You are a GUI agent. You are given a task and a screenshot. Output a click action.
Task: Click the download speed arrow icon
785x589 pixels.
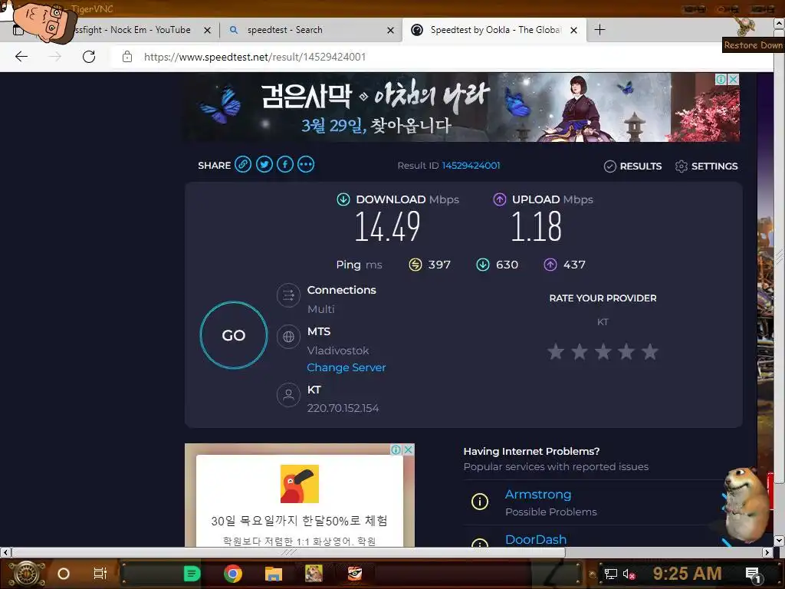(343, 199)
